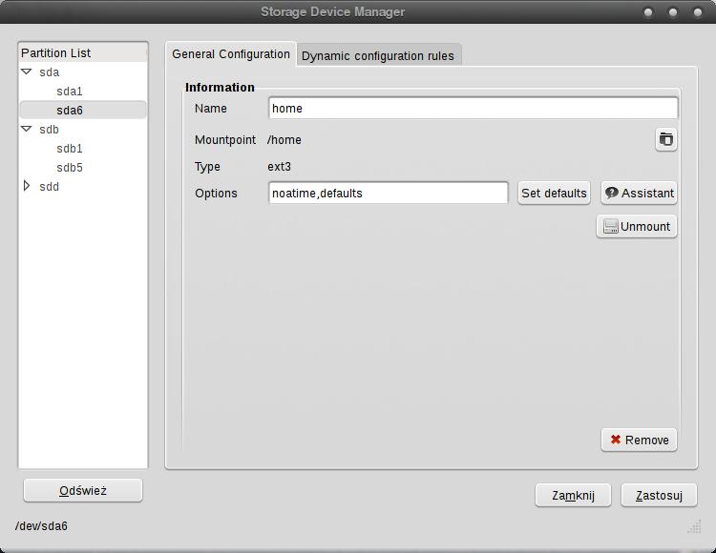The image size is (716, 553).
Task: Click the Type field label
Action: coord(207,167)
